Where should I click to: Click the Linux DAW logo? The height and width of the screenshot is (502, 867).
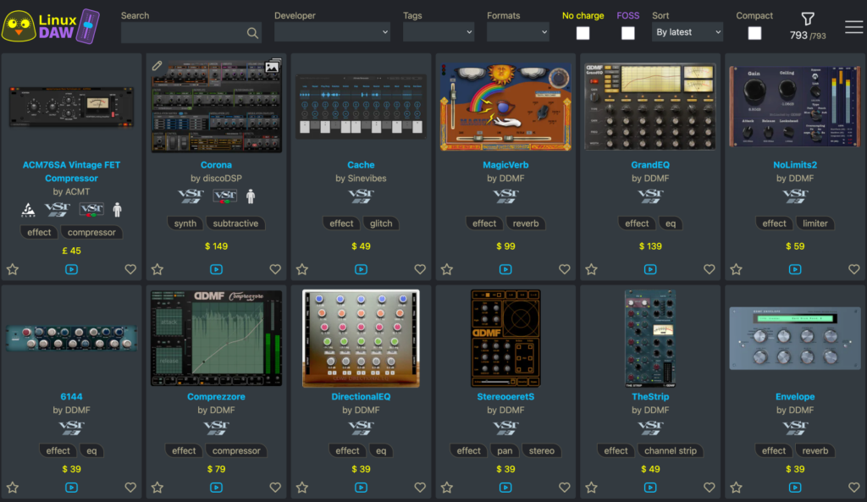[x=51, y=26]
